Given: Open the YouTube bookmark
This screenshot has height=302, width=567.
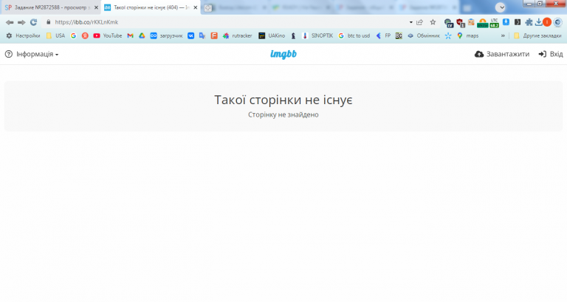Looking at the screenshot, I should (x=107, y=35).
